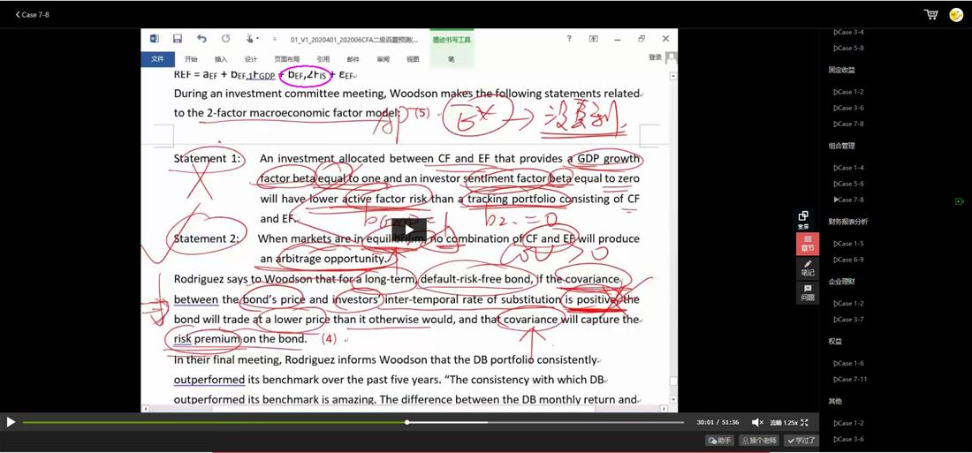The image size is (972, 453).
Task: Select current Case 7-8 under 组合管理
Action: click(x=848, y=200)
